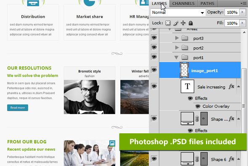This screenshot has width=248, height=166.
Task: Hide the port3 group layer
Action: click(154, 38)
